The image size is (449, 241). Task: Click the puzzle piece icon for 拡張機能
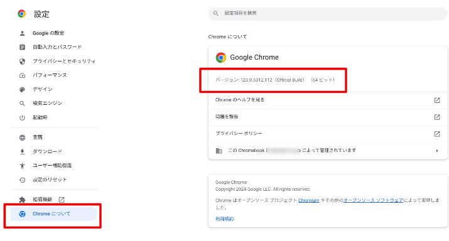click(x=22, y=200)
